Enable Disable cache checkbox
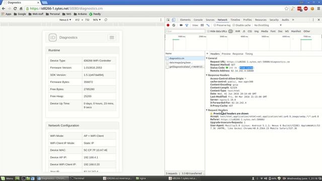322x181 pixels. click(x=233, y=25)
